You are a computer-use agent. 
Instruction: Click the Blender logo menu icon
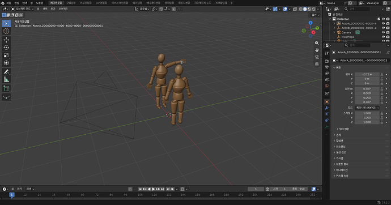(2, 3)
